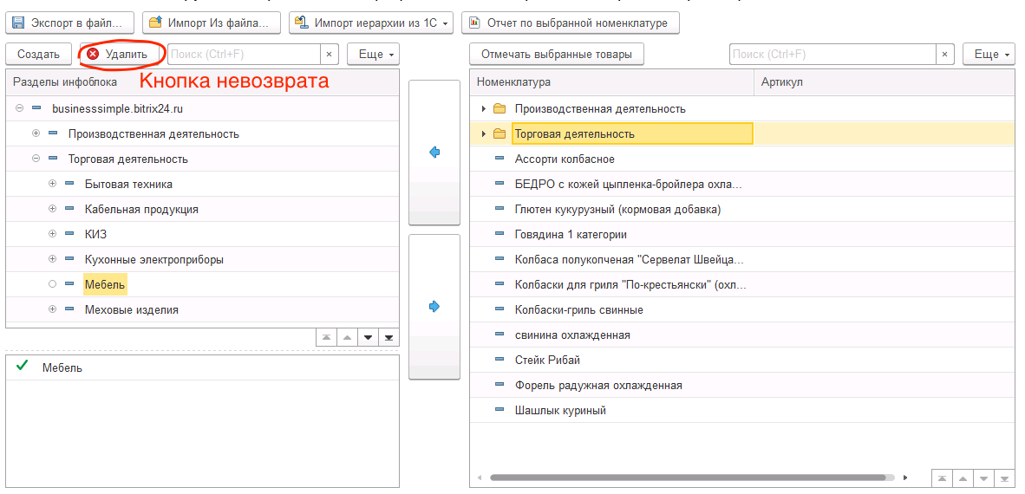
Task: Toggle the green checkmark next to Мебель
Action: coord(23,367)
